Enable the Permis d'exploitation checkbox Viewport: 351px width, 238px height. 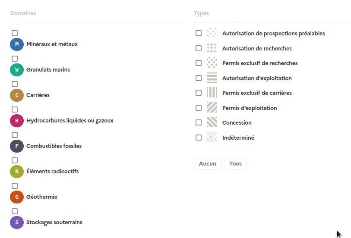[x=199, y=108]
